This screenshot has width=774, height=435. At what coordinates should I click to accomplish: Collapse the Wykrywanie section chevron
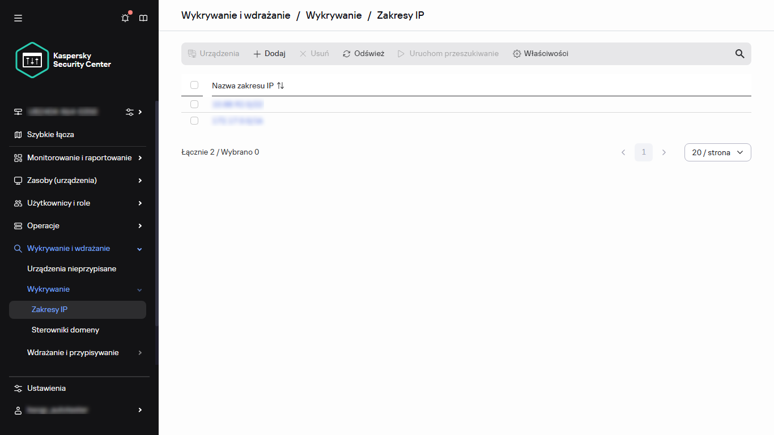(139, 289)
